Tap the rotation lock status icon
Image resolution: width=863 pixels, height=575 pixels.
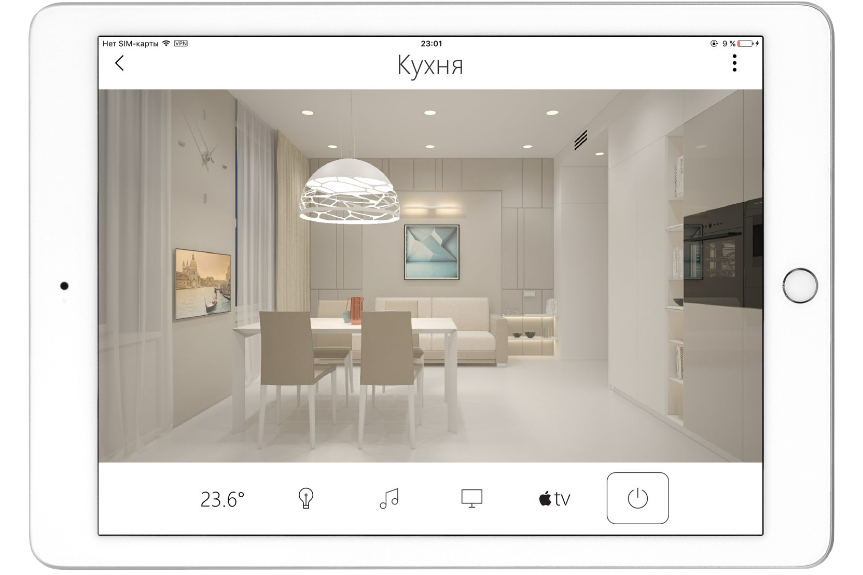pyautogui.click(x=714, y=44)
